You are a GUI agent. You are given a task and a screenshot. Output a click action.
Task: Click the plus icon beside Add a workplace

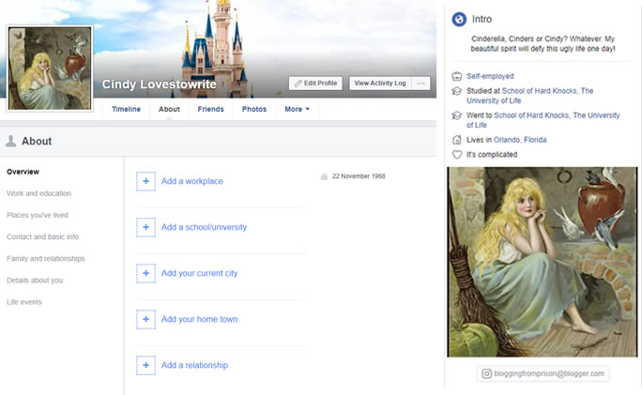145,181
